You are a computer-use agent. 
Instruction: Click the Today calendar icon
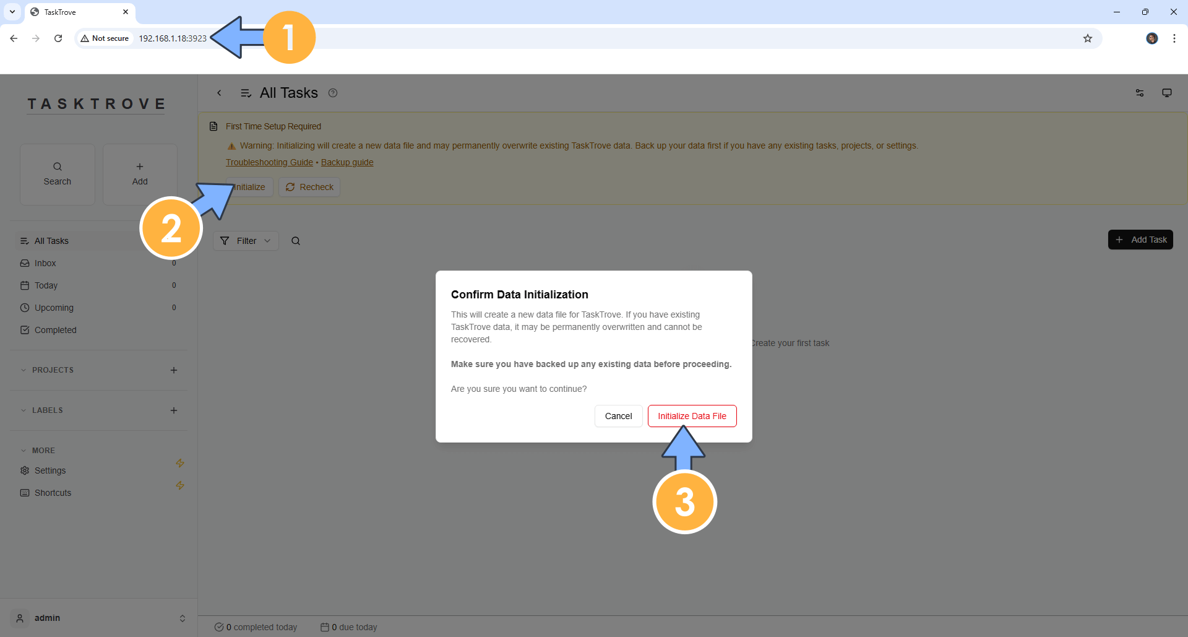[x=25, y=285]
